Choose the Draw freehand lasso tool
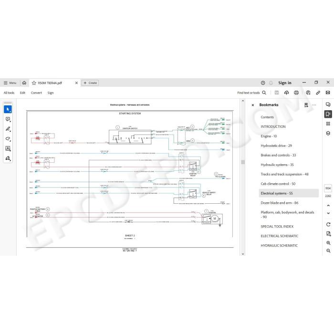The image size is (334, 334). [8, 139]
